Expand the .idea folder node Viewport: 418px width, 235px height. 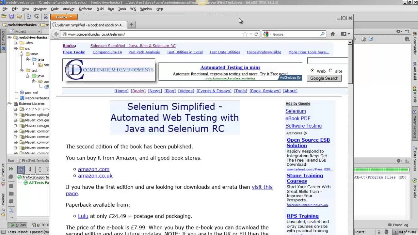pyautogui.click(x=15, y=43)
